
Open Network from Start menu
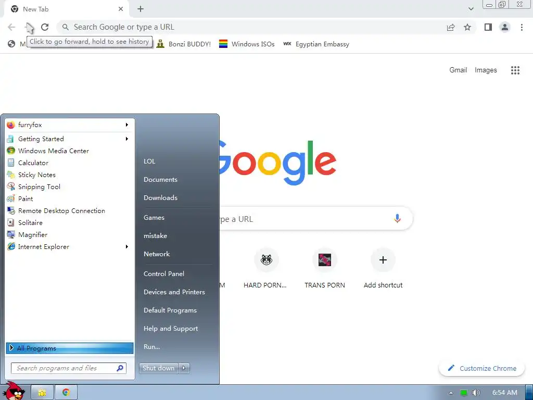pos(157,254)
